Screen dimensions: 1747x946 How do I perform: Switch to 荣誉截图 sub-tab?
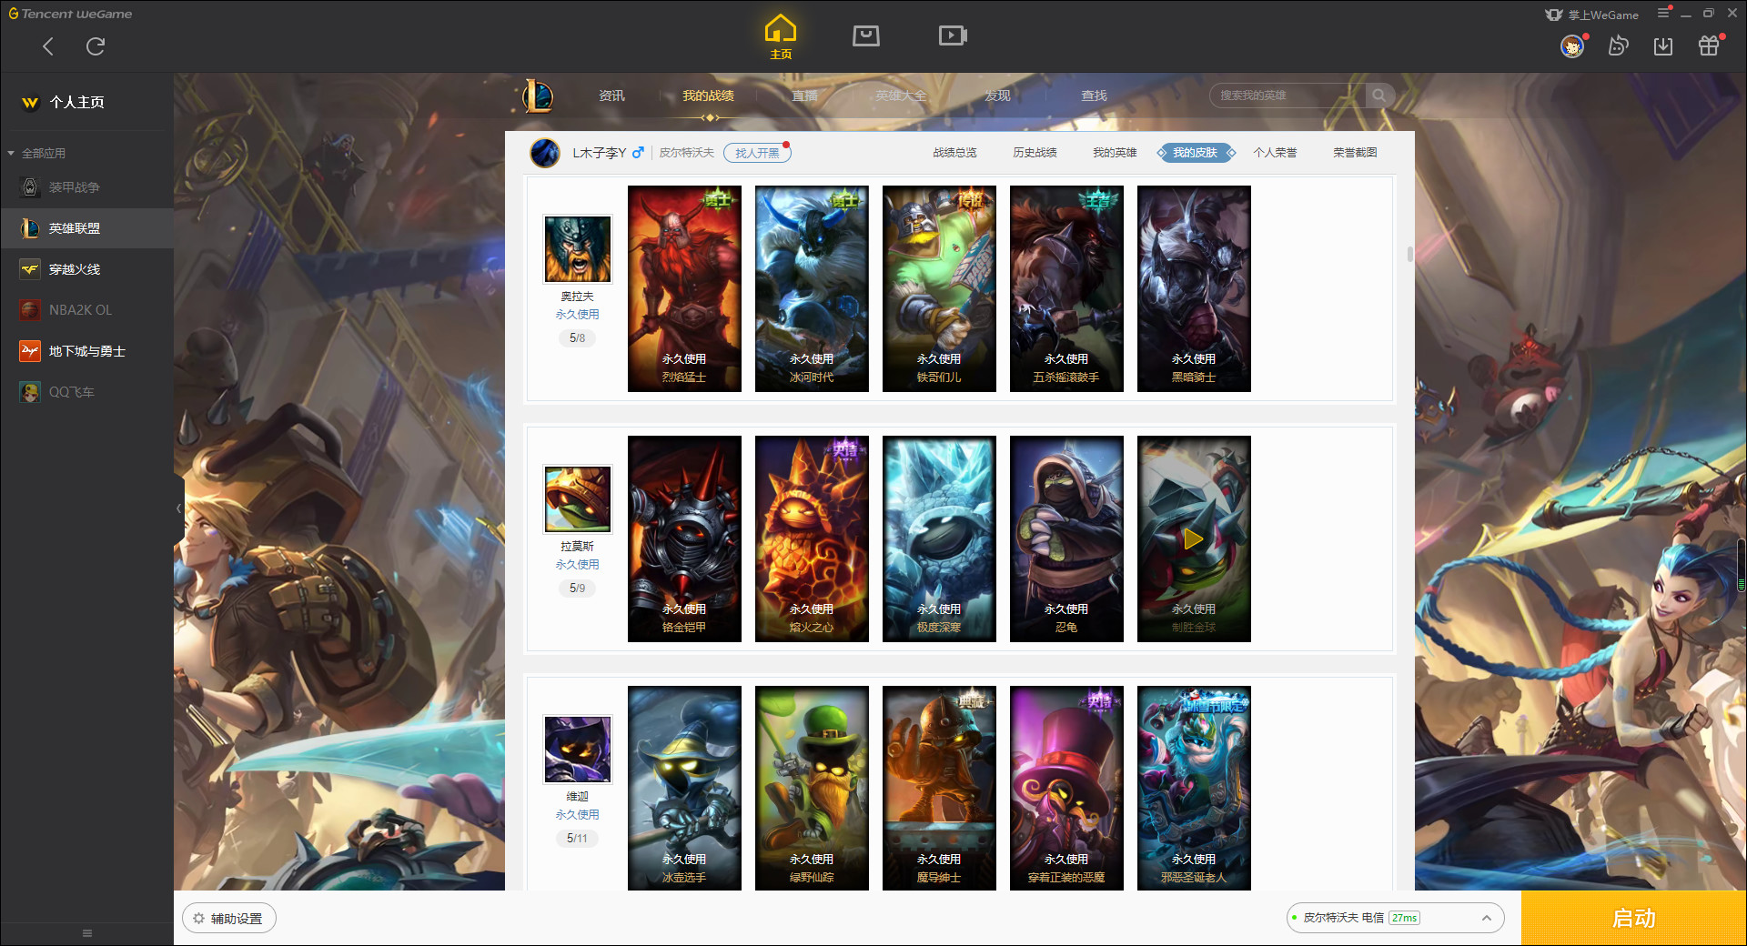1355,153
